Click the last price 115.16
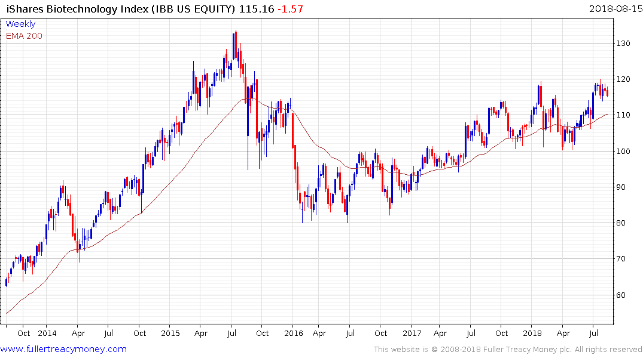The image size is (643, 358). tap(256, 9)
